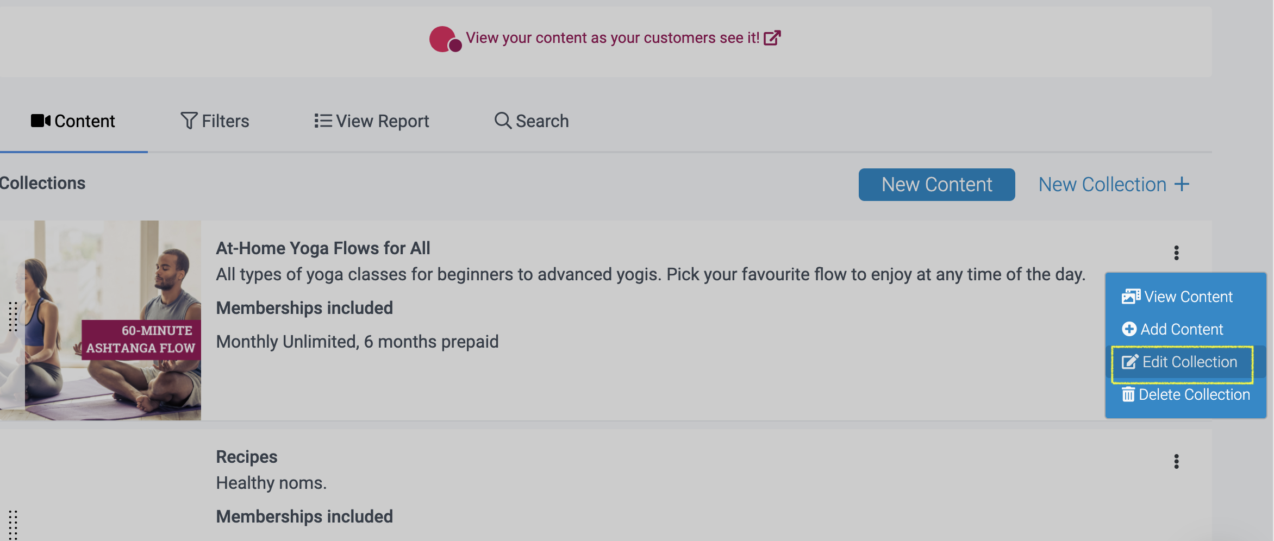
Task: Select View Content from the dropdown menu
Action: click(x=1178, y=297)
